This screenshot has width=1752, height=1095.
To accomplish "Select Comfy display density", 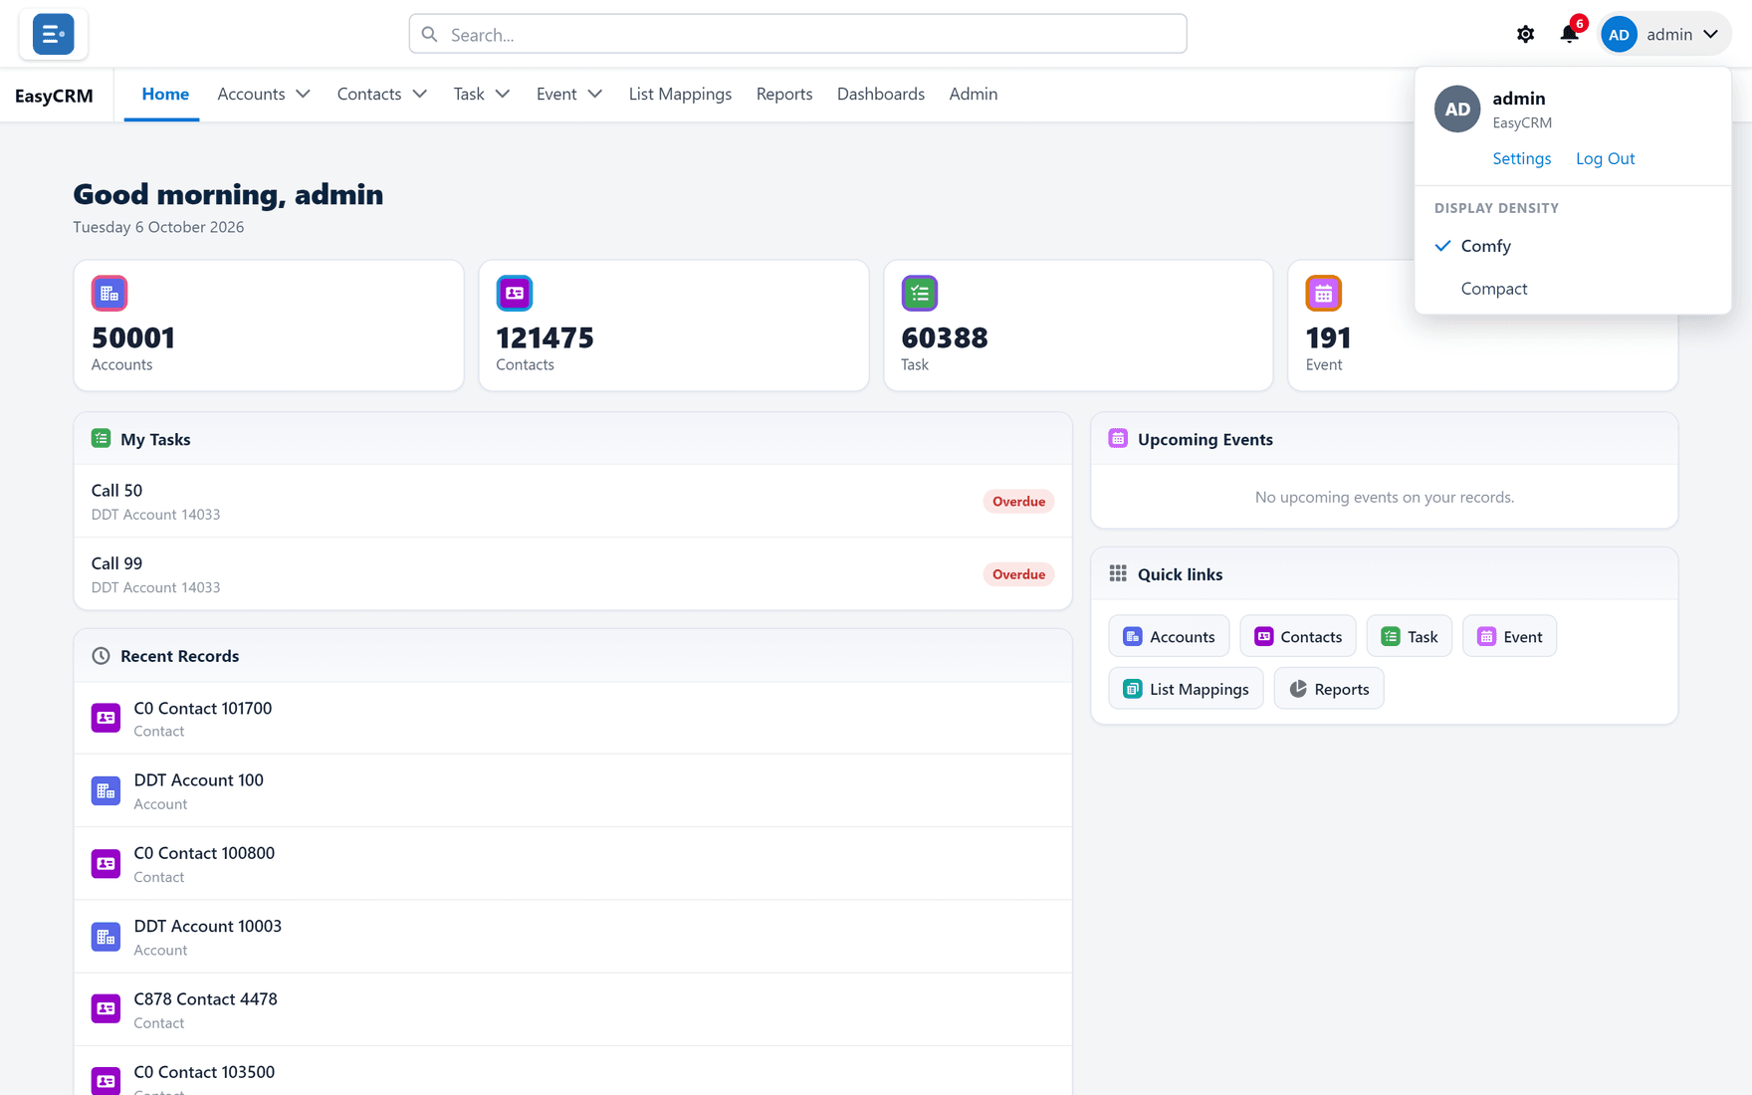I will pyautogui.click(x=1573, y=246).
